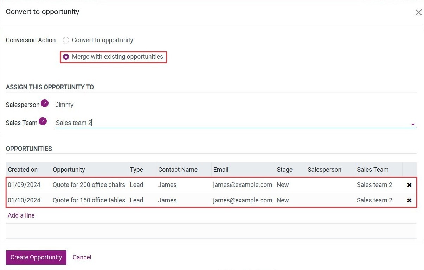Remove the 150 office tables row
424x270 pixels.
pos(409,200)
